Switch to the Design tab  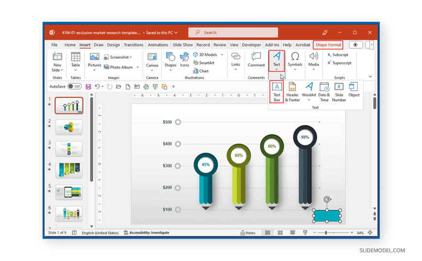click(x=114, y=45)
